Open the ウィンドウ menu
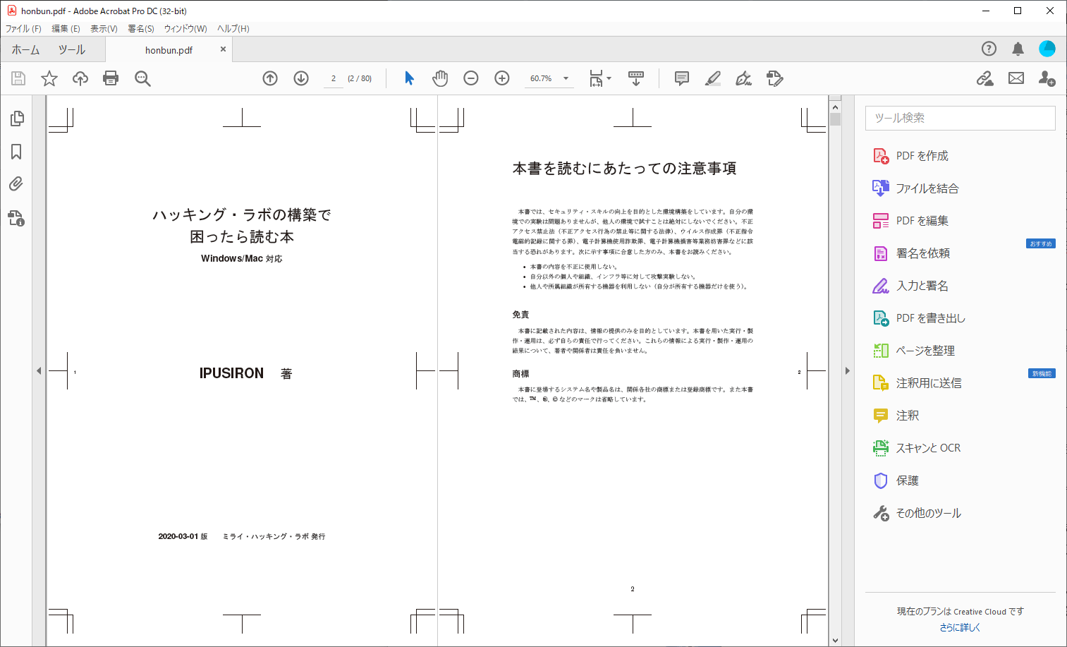The image size is (1067, 647). [185, 29]
